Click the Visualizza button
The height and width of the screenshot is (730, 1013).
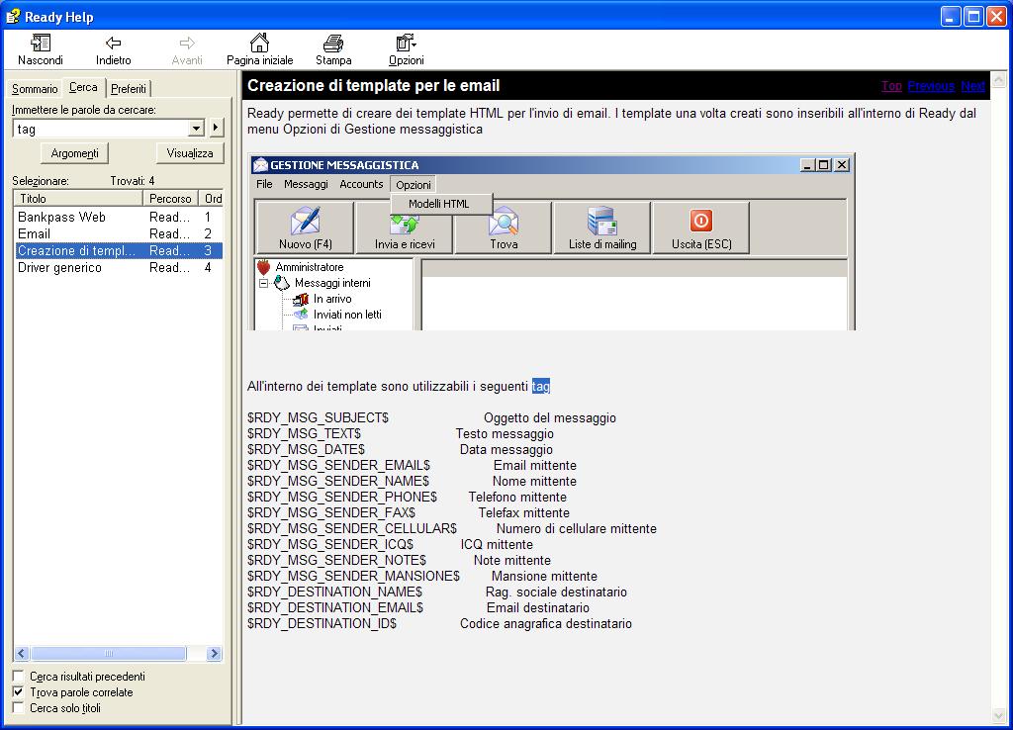click(x=190, y=153)
